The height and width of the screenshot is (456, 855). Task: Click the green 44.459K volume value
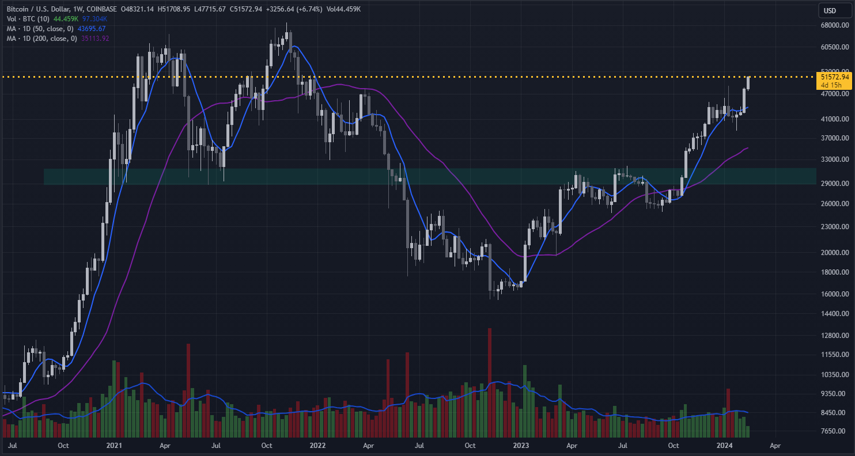[x=66, y=19]
